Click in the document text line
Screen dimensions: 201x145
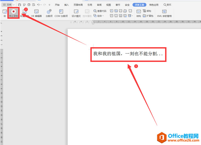[128, 54]
